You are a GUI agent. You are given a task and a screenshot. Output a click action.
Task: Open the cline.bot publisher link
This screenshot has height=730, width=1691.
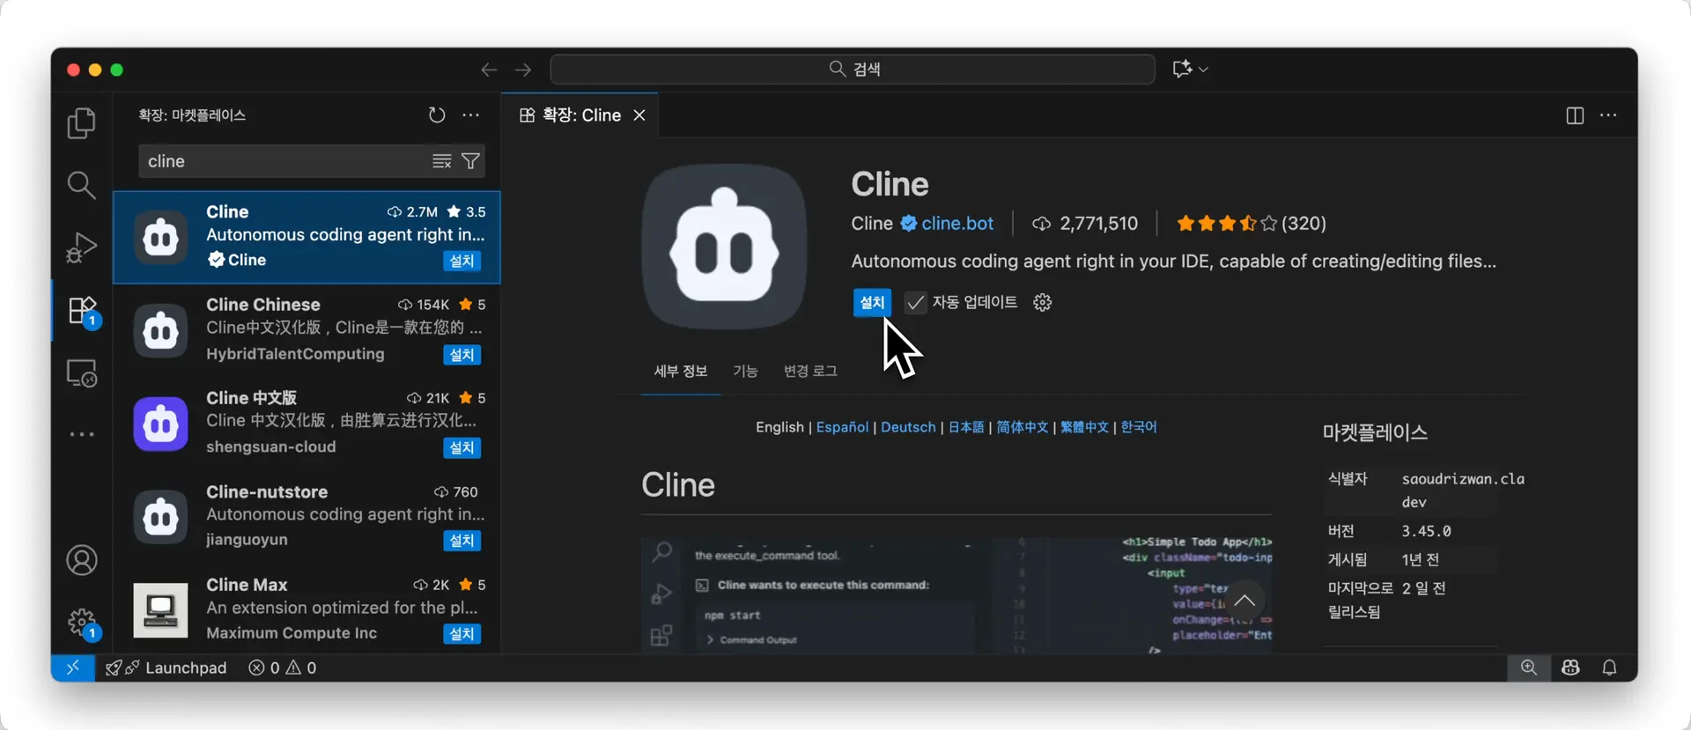(957, 224)
